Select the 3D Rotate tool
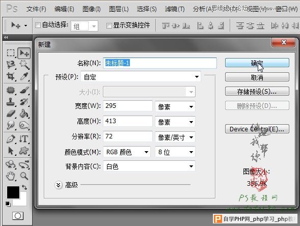The image size is (300, 226). pos(11,164)
